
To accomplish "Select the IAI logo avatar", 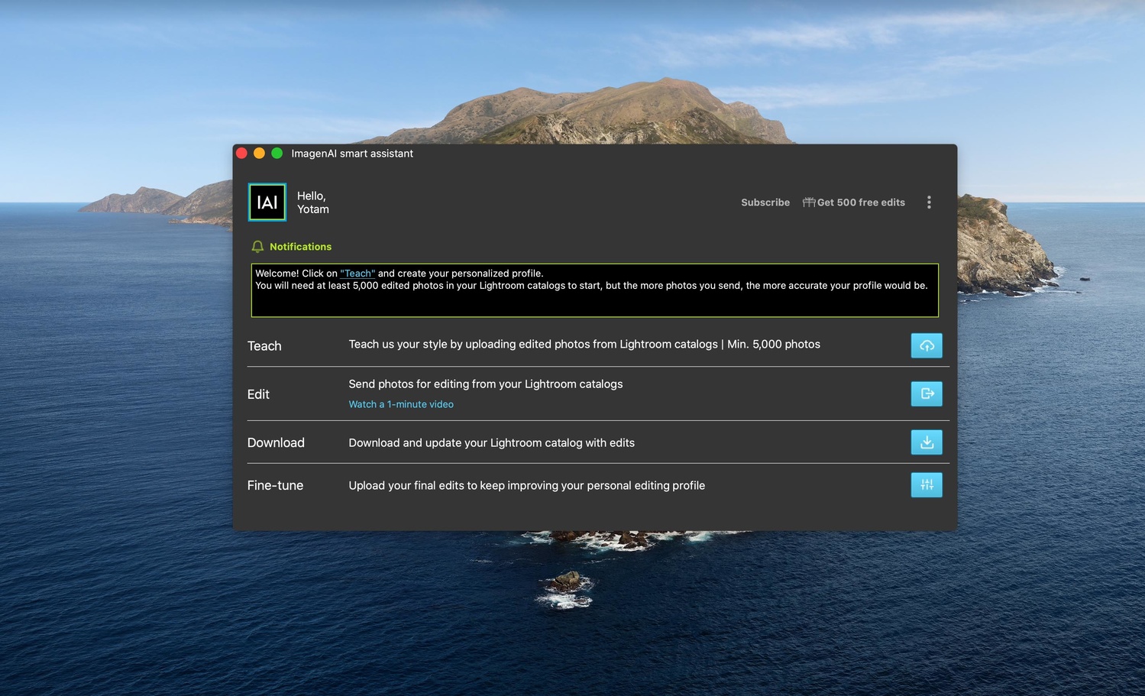I will coord(267,202).
